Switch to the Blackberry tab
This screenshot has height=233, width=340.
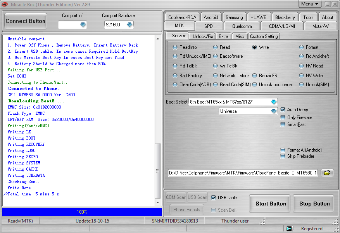(285, 17)
